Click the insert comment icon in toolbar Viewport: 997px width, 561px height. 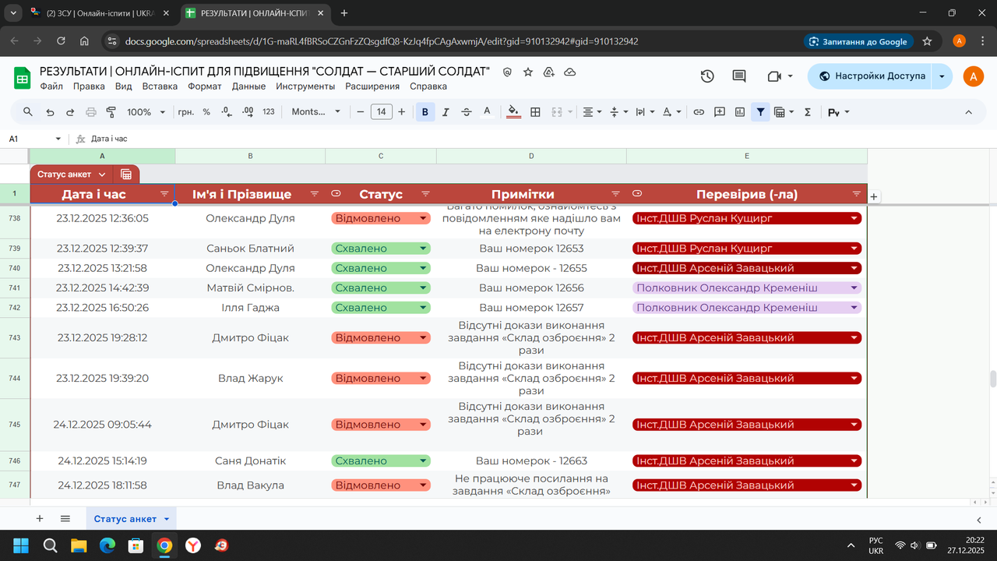point(720,112)
